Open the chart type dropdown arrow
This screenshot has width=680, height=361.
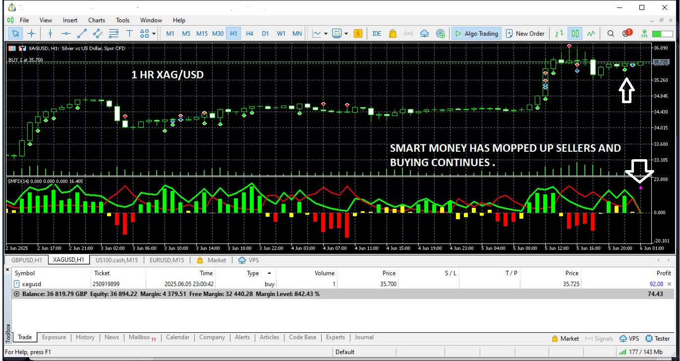[x=326, y=34]
